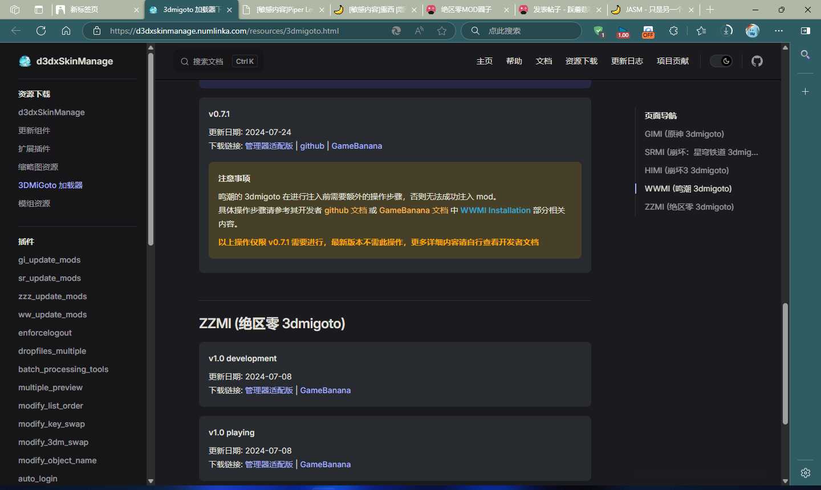Click the browser home icon
Viewport: 821px width, 490px height.
(x=66, y=31)
